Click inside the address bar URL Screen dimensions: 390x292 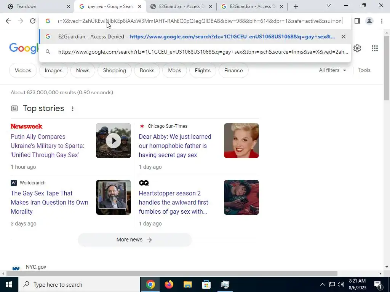[x=200, y=21]
